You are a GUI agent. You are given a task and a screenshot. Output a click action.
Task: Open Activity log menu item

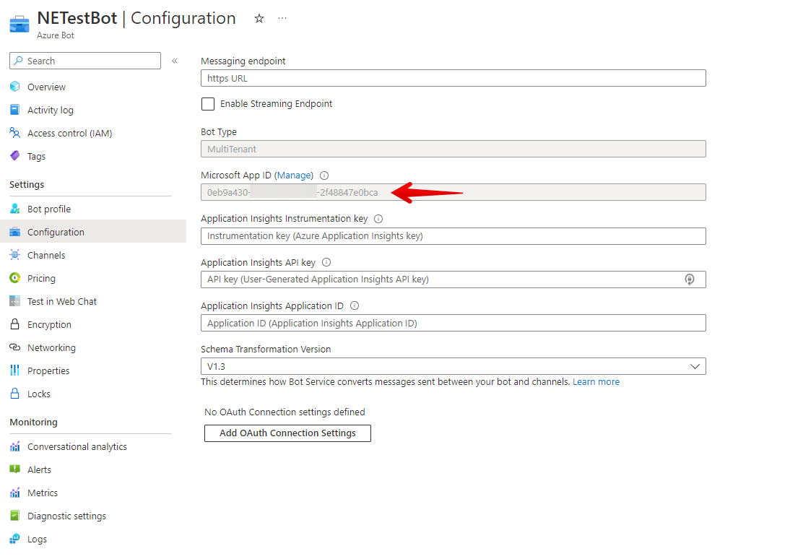(51, 110)
